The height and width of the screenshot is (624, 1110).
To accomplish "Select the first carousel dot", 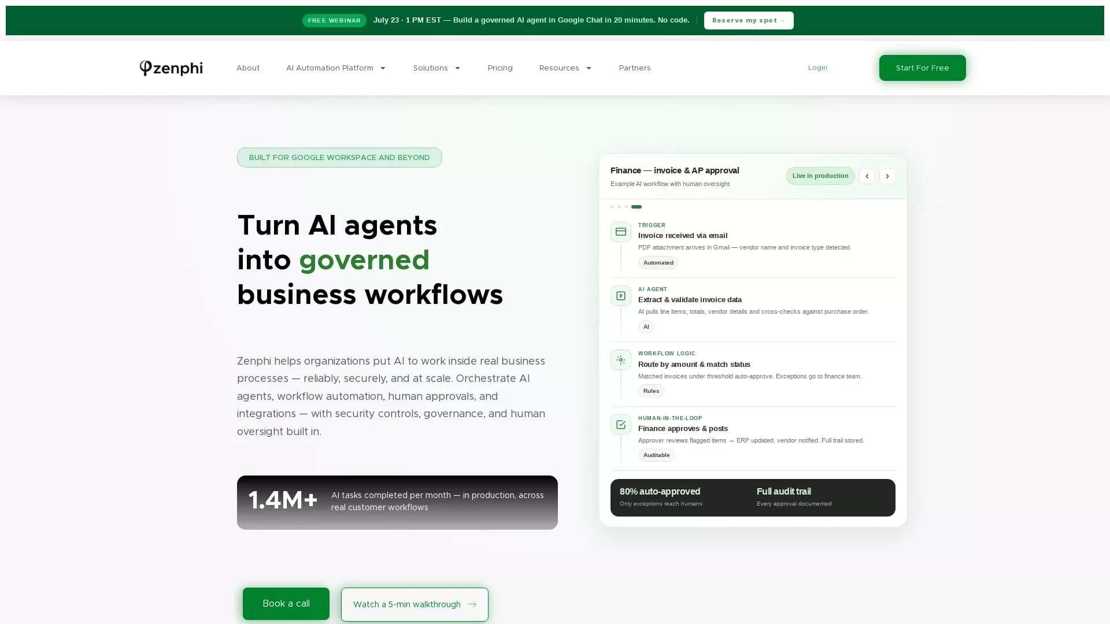I will (x=612, y=207).
